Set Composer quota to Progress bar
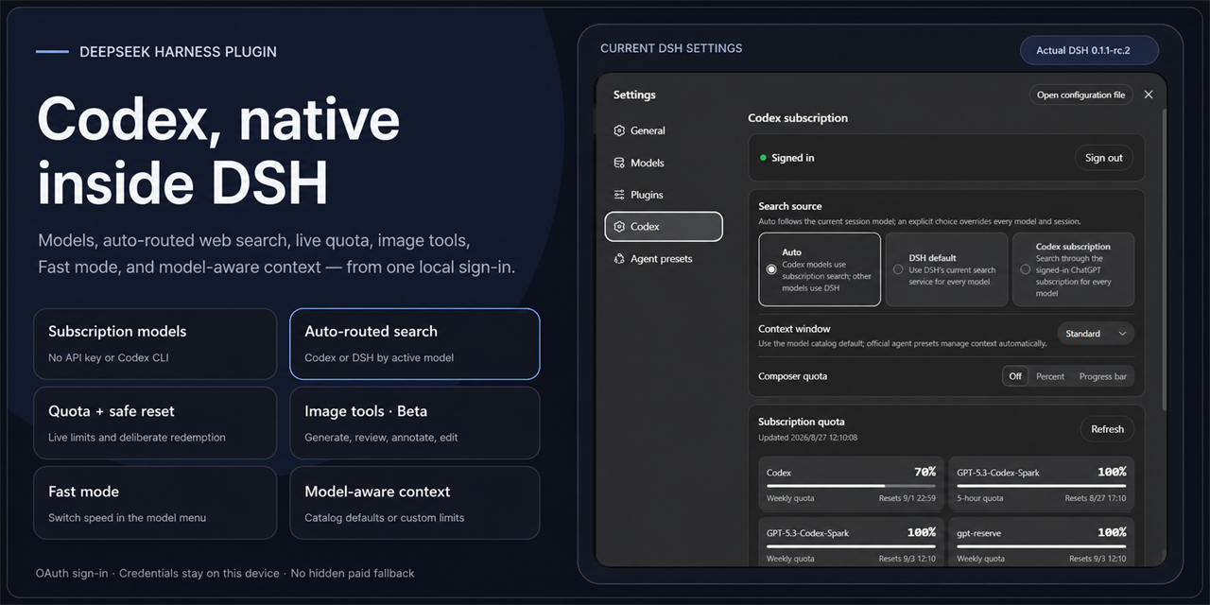Screen dimensions: 1210x605 (x=1102, y=376)
